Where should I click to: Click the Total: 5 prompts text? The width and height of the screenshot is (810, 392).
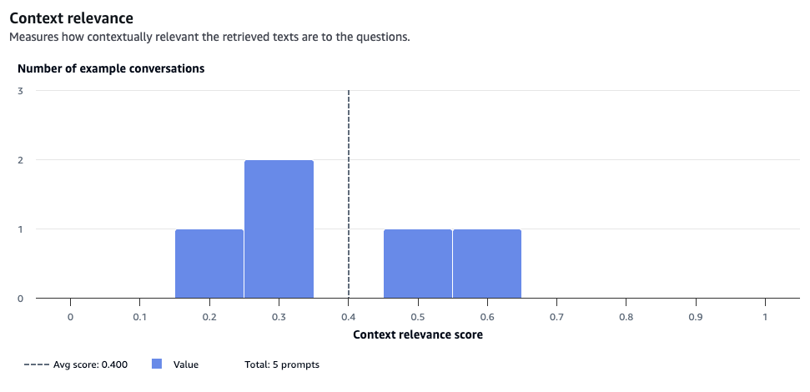tap(282, 364)
